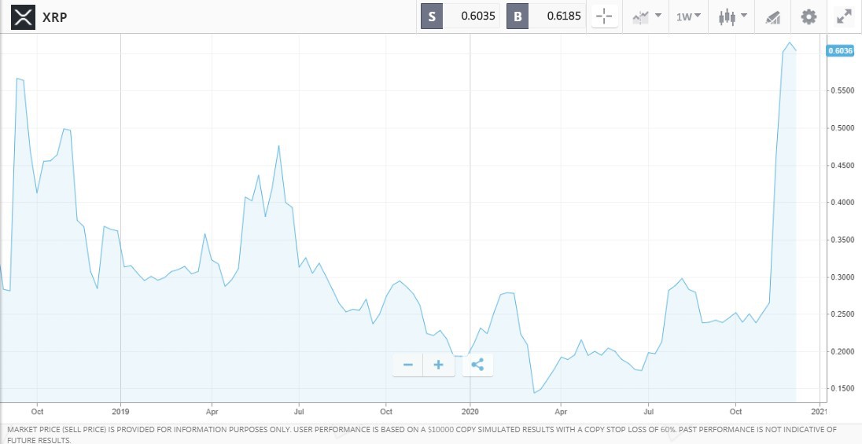Share the chart
Image resolution: width=862 pixels, height=444 pixels.
(477, 365)
